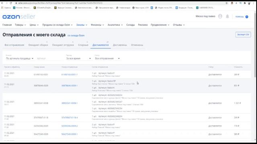Click the address bar URL
The image size is (257, 144).
(x=60, y=3)
